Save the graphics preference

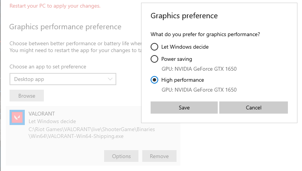[x=184, y=108]
